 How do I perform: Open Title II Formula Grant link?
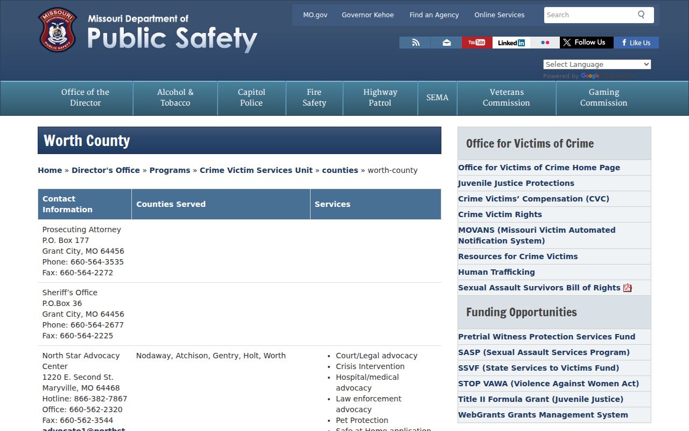pyautogui.click(x=540, y=399)
